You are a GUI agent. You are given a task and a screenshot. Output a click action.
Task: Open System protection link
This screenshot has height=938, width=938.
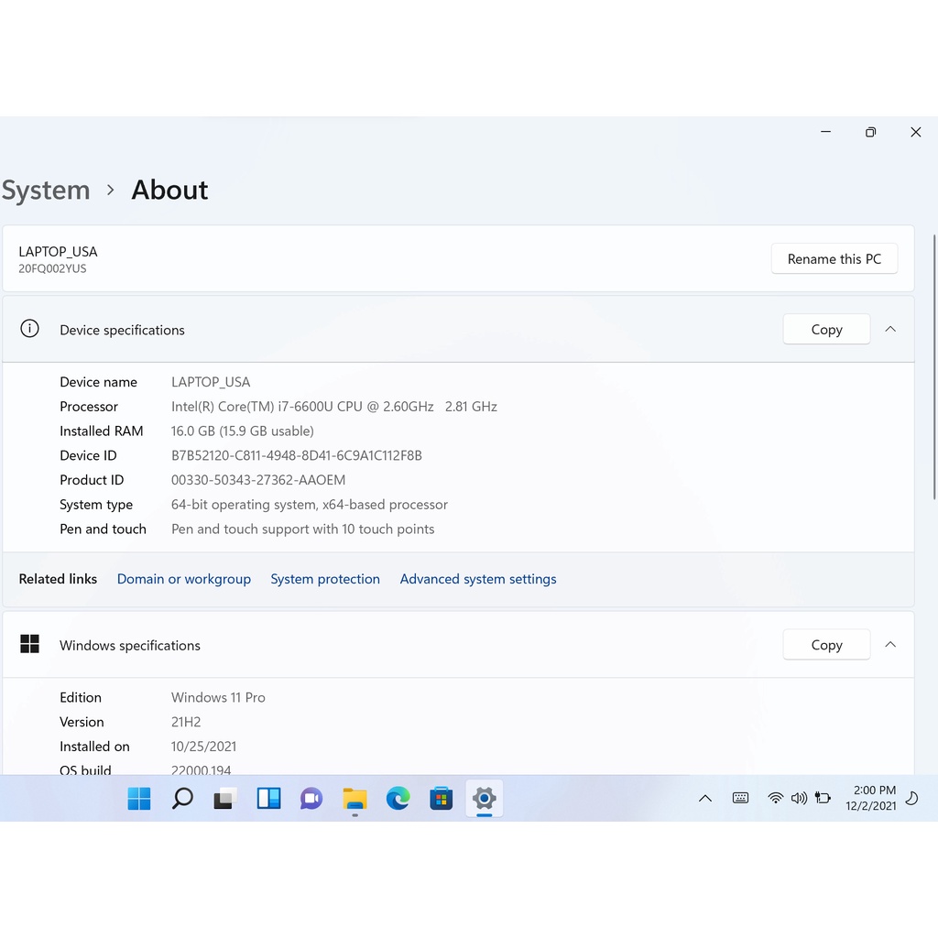[325, 579]
